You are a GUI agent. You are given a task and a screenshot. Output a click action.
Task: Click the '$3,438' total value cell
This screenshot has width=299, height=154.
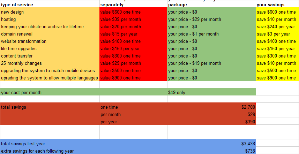[x=211, y=144]
